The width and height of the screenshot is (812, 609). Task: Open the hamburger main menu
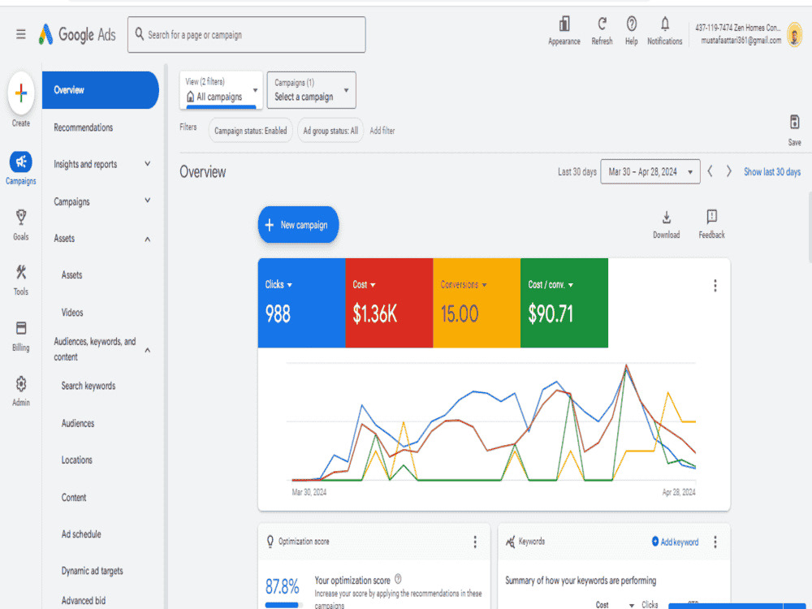tap(21, 35)
